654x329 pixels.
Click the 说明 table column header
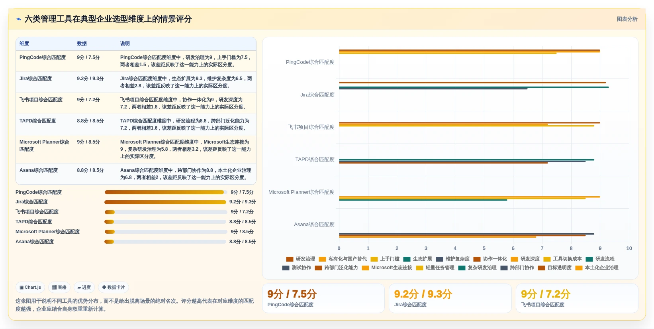[x=125, y=43]
